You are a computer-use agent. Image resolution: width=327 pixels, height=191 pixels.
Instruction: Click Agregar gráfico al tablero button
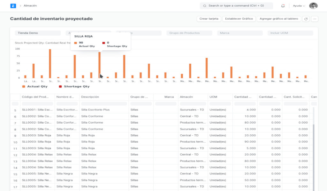coord(279,19)
